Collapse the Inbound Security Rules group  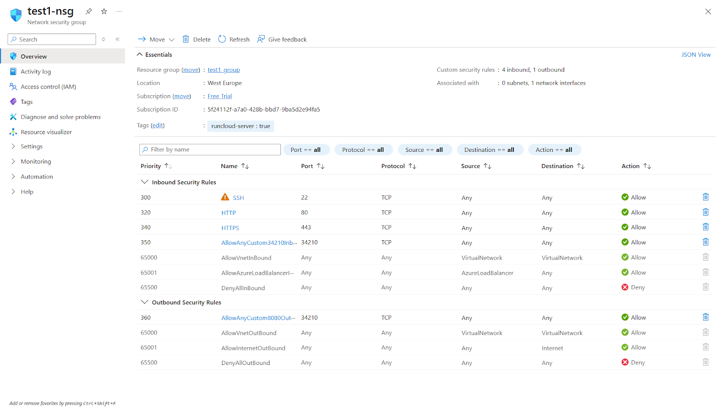(145, 182)
